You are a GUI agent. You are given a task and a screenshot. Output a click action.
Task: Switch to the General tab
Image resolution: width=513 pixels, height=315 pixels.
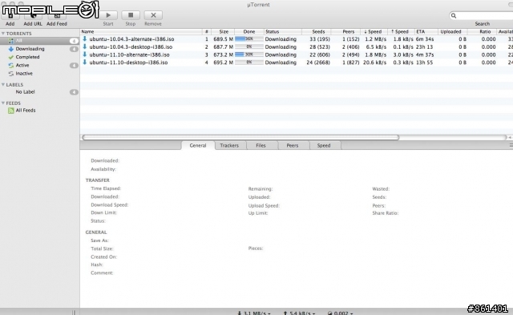pos(198,146)
